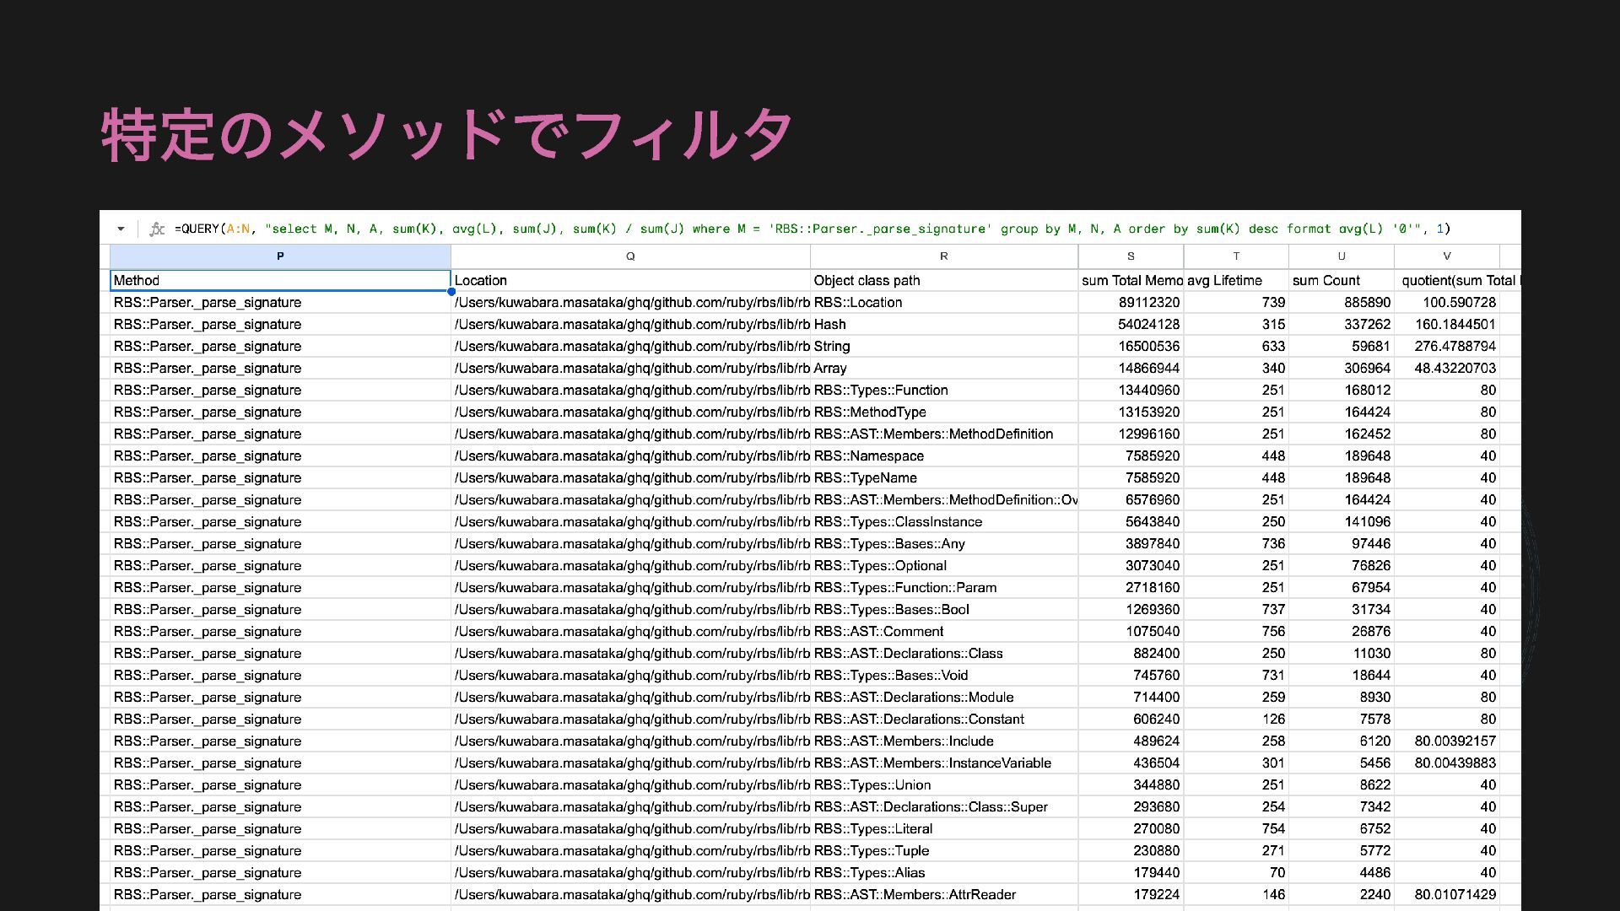Select the RBS::AST::Declarations::Class::Super cell
The height and width of the screenshot is (911, 1620).
943,807
